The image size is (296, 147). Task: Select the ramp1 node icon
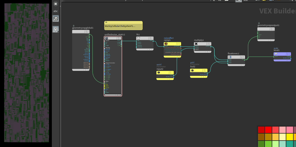pos(166,44)
